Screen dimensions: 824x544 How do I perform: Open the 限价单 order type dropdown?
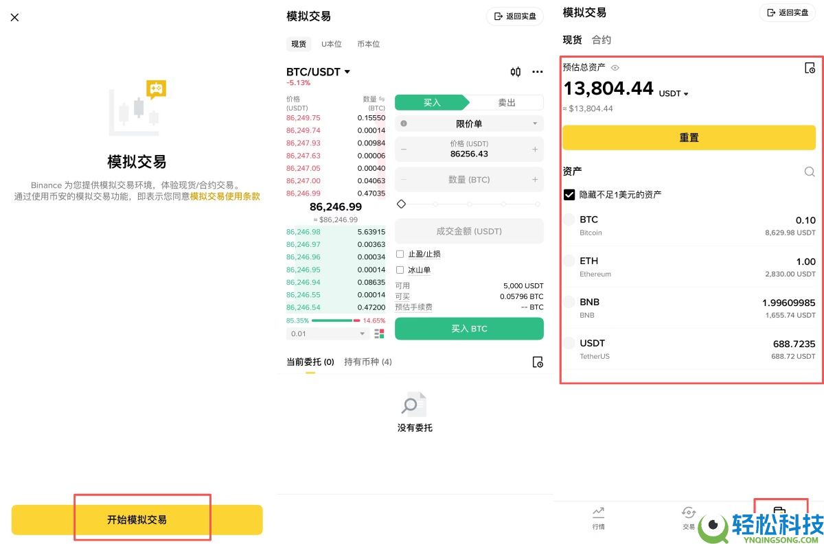click(x=469, y=123)
